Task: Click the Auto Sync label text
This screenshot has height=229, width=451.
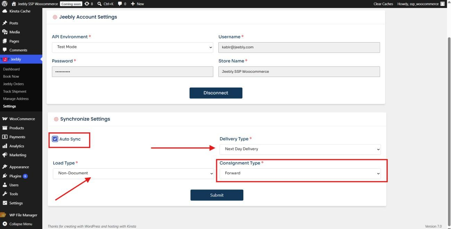Action: click(70, 139)
